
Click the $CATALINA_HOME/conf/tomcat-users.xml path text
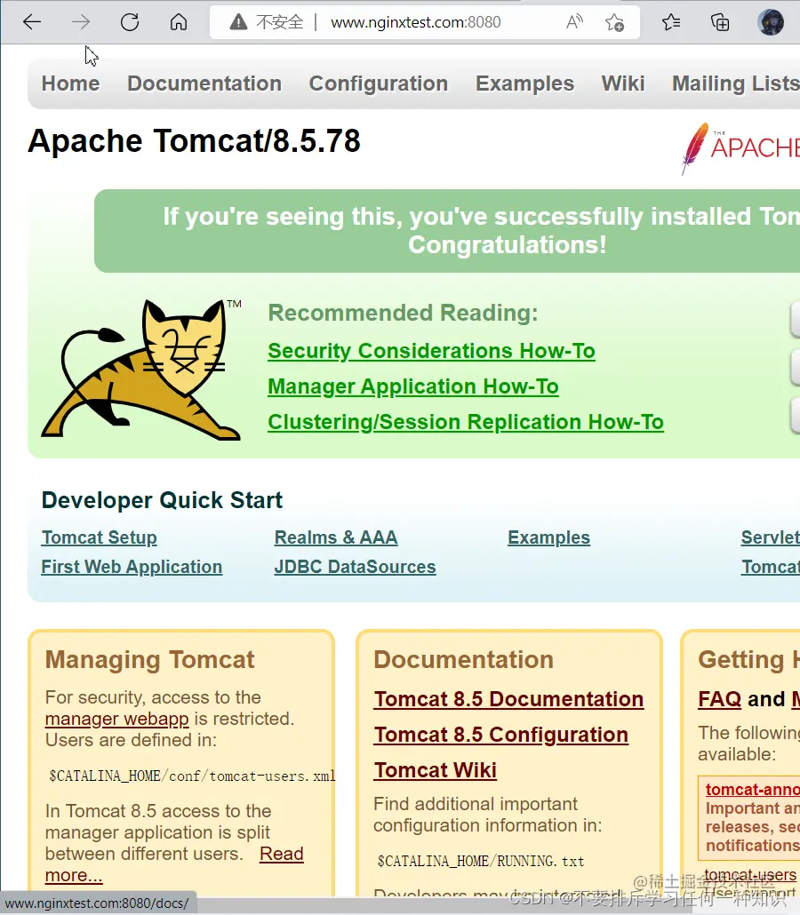(x=192, y=776)
